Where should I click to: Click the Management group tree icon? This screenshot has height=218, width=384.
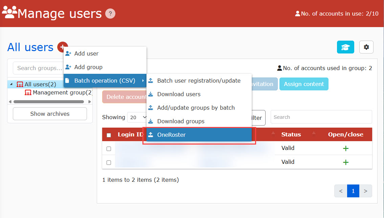[x=28, y=93]
